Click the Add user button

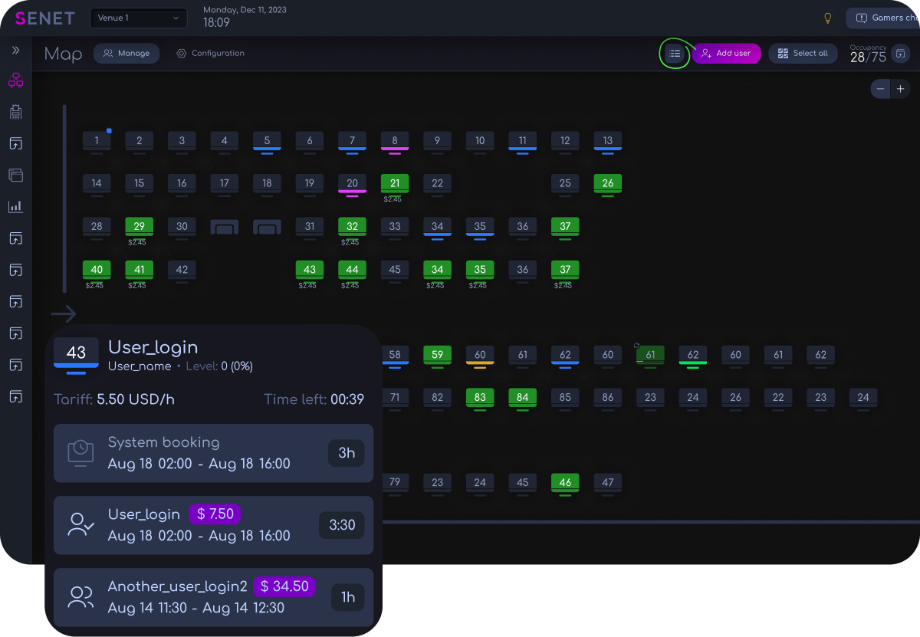click(x=727, y=54)
